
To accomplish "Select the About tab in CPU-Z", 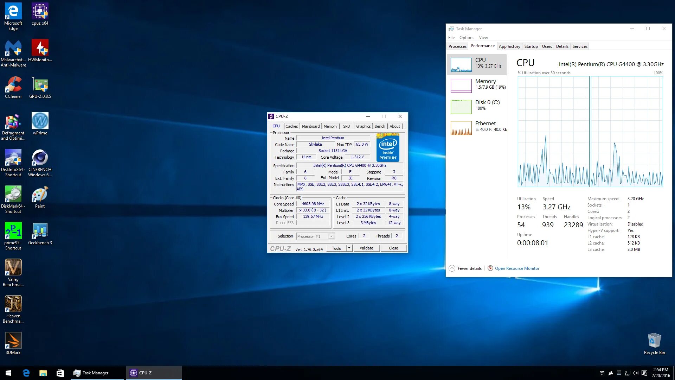I will (395, 126).
